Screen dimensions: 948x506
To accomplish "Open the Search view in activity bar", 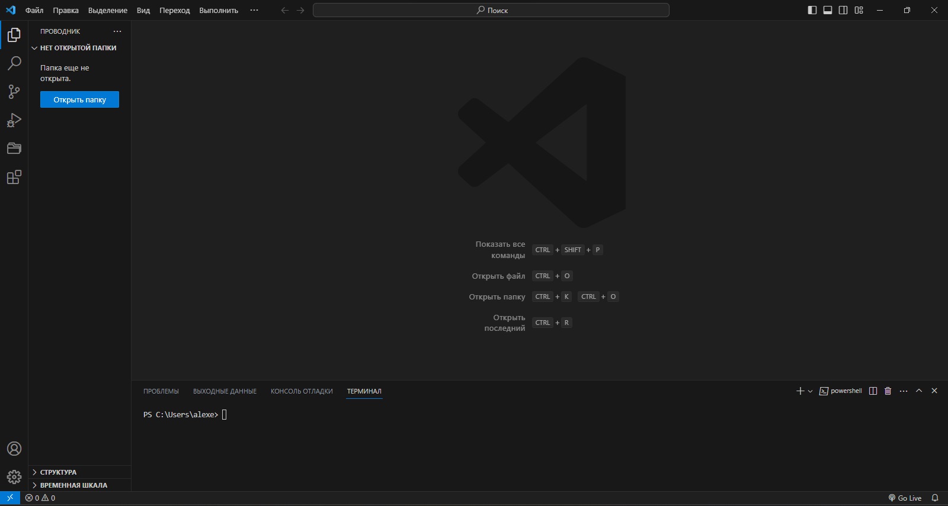I will [14, 63].
